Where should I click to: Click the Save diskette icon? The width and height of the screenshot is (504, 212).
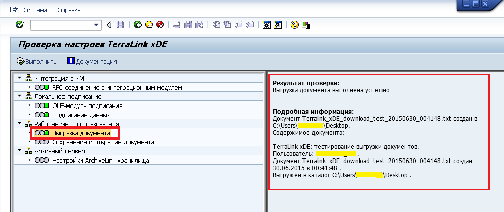120,25
